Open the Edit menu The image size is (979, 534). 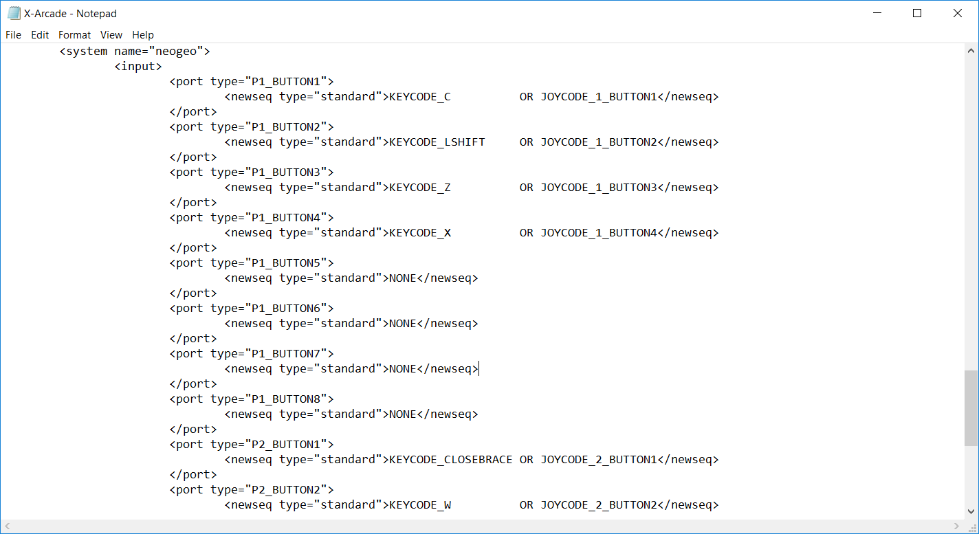click(x=40, y=34)
